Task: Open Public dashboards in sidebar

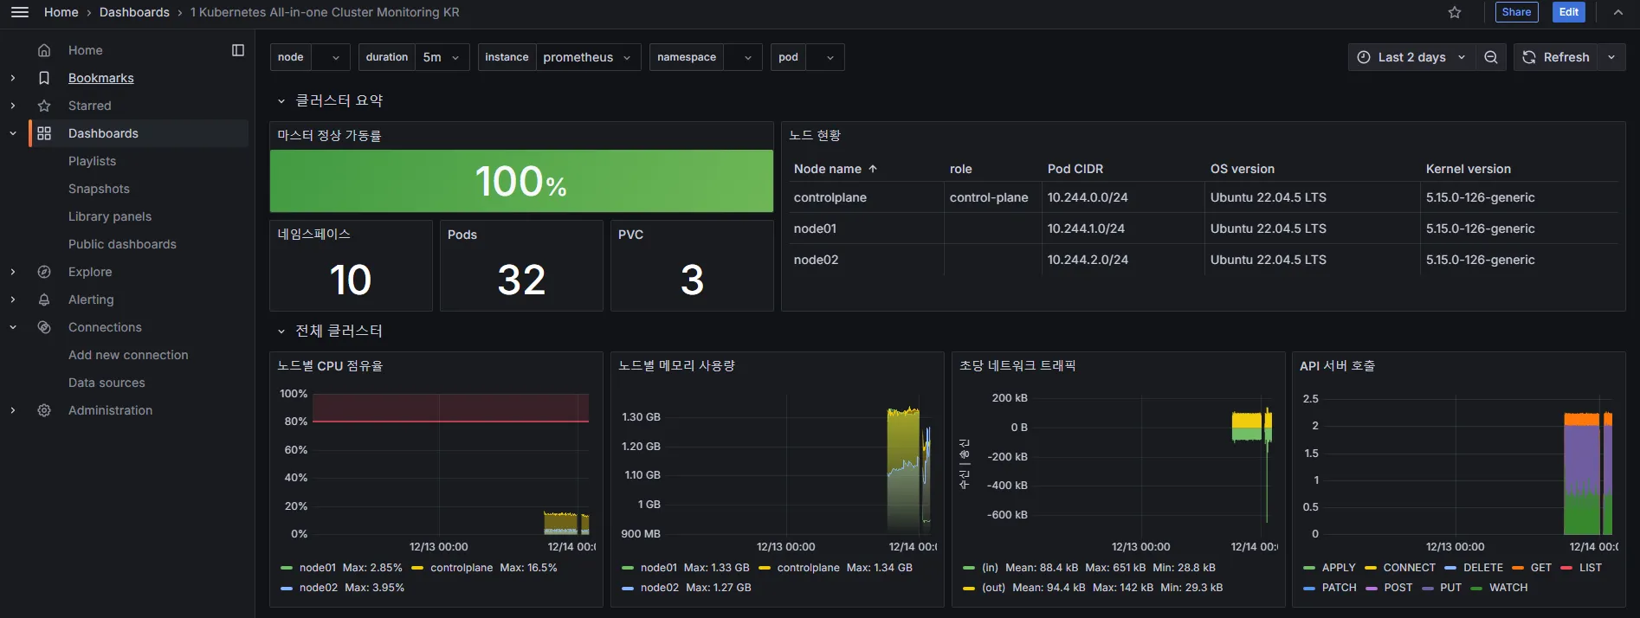Action: (122, 244)
